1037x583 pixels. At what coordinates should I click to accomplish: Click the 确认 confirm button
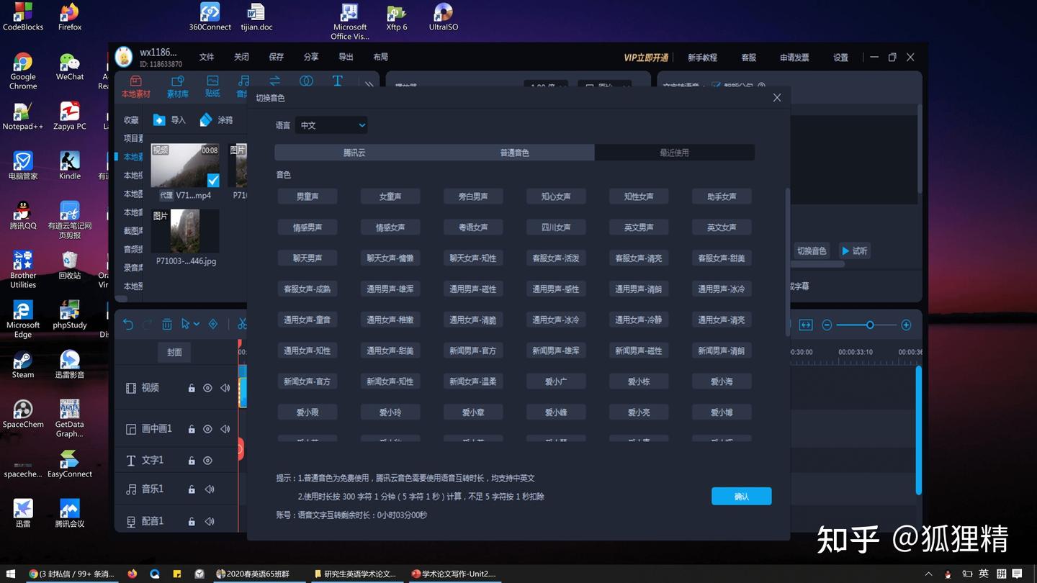742,497
